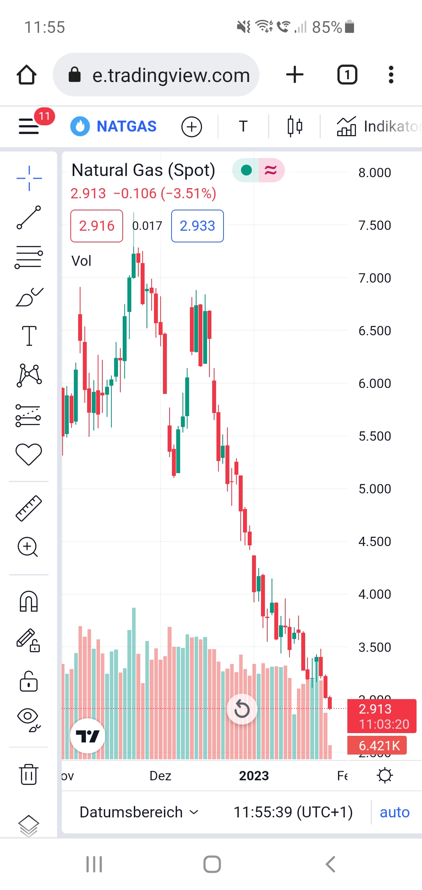Viewport: 422px width, 890px height.
Task: Hide all drawings with eye icon
Action: [x=29, y=719]
